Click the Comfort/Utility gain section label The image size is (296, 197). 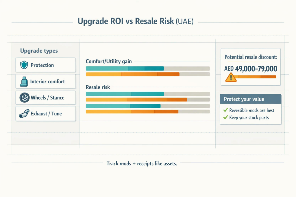pos(109,61)
